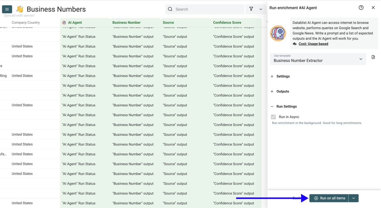Click the AI Agent column header icon
Viewport: 381px width, 208px height.
64,23
